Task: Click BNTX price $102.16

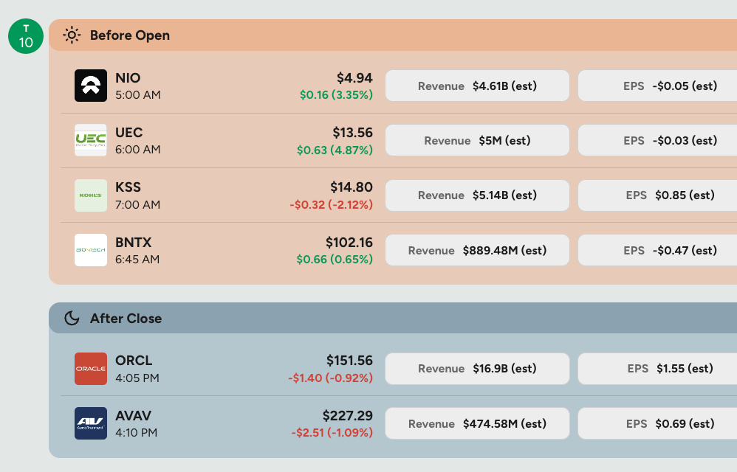Action: (x=349, y=243)
